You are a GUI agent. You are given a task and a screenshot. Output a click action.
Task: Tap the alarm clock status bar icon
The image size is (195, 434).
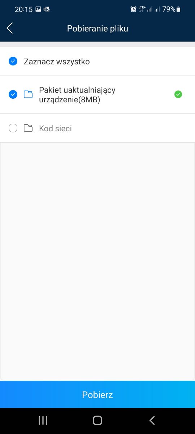coord(134,9)
